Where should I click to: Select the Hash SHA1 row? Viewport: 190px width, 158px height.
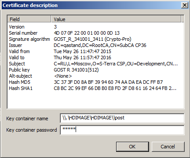(x=95, y=88)
